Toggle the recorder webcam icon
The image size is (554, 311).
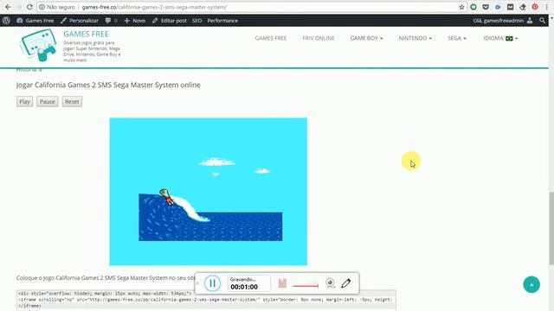coord(330,283)
